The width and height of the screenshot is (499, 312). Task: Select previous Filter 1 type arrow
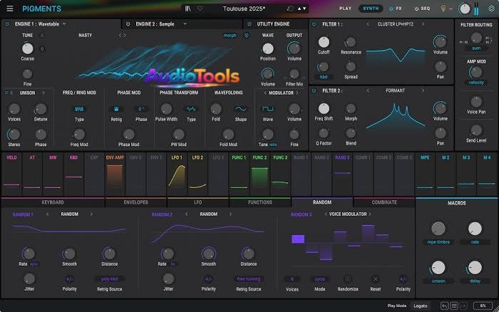tap(368, 24)
